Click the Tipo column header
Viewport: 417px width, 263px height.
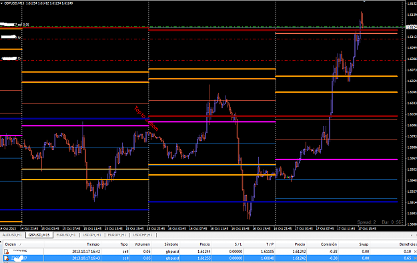tap(124, 244)
